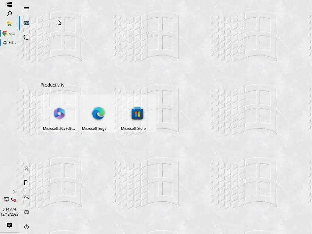Open Settings via the gear icon

(27, 212)
